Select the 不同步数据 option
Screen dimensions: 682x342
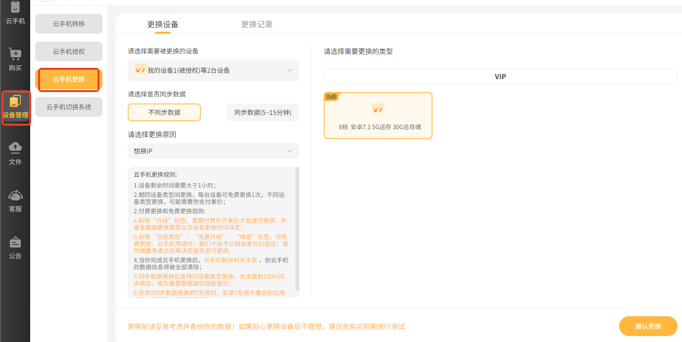pyautogui.click(x=164, y=112)
